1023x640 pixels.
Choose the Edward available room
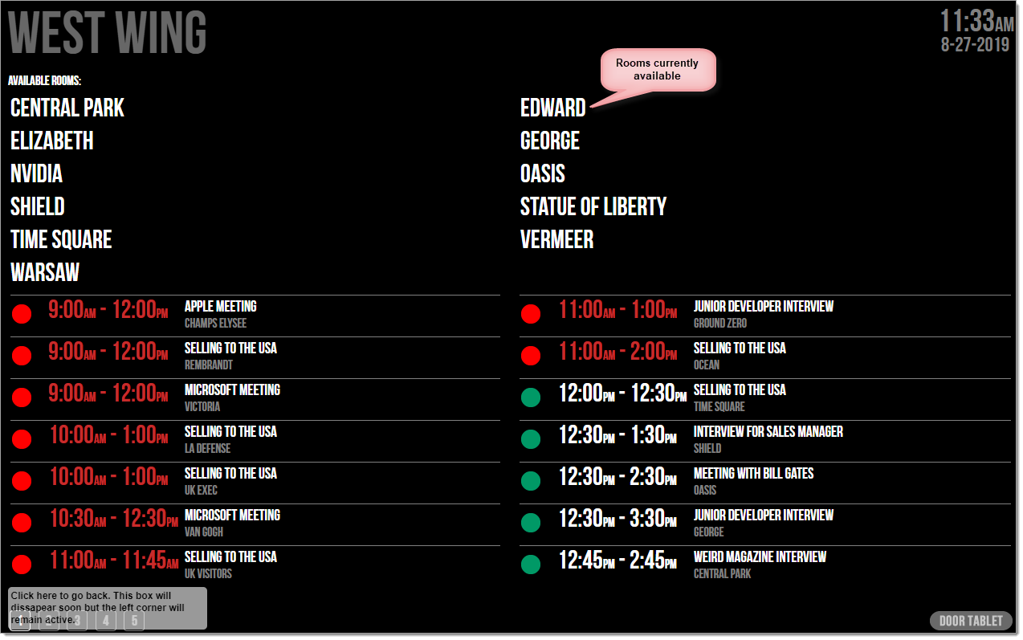coord(553,108)
